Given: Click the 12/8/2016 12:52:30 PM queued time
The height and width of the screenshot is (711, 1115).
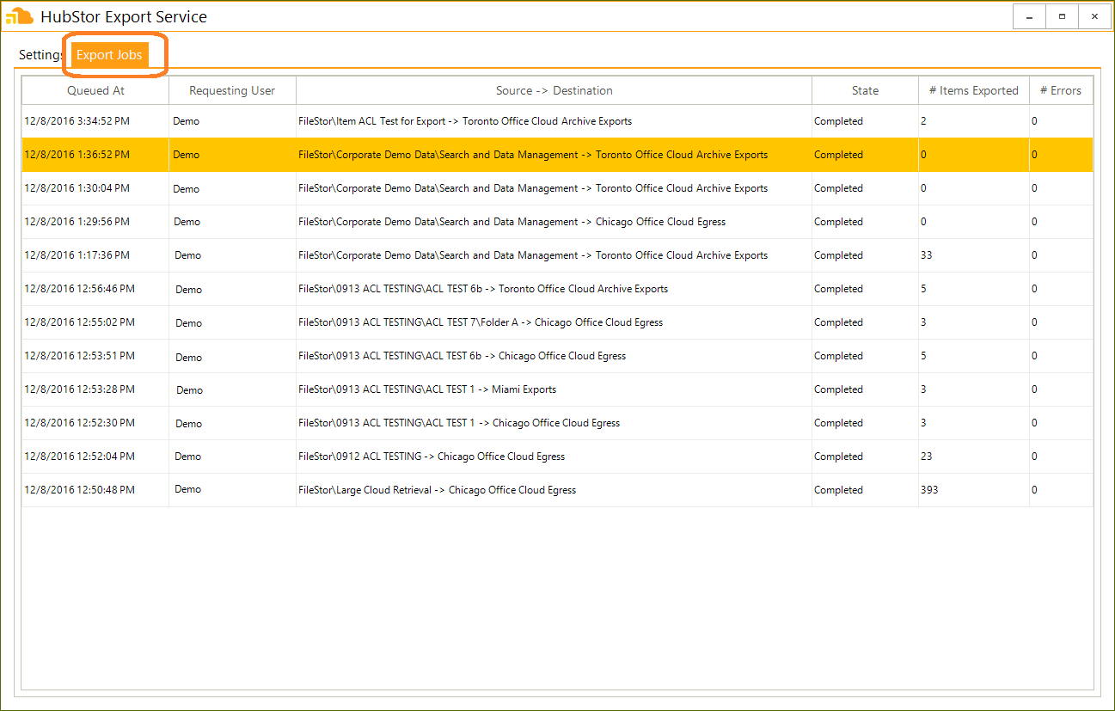Looking at the screenshot, I should 80,423.
